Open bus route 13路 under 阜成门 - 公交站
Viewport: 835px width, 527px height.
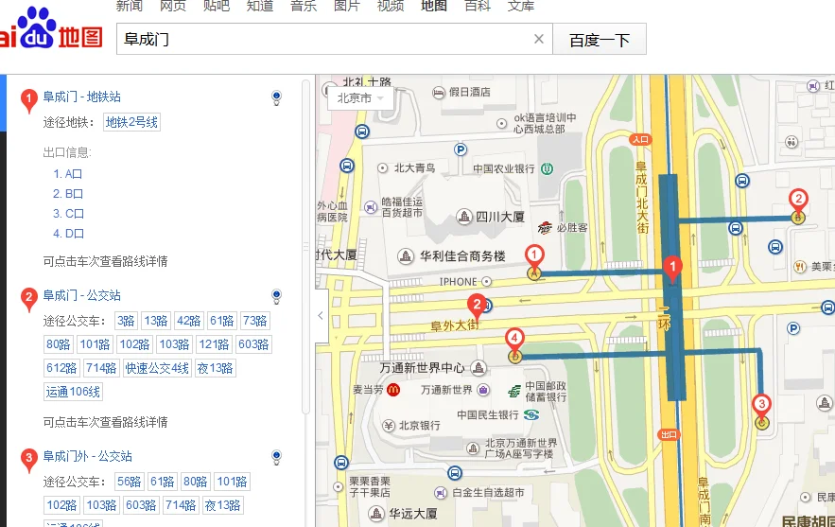tap(156, 321)
